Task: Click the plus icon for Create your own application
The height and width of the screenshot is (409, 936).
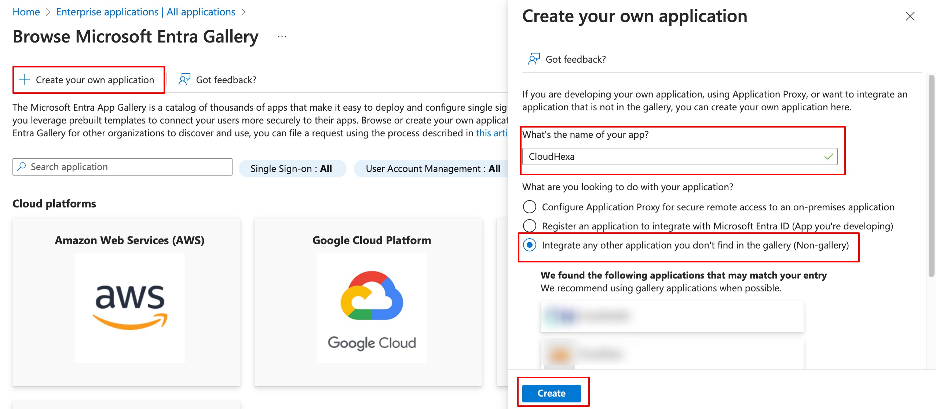Action: [24, 80]
